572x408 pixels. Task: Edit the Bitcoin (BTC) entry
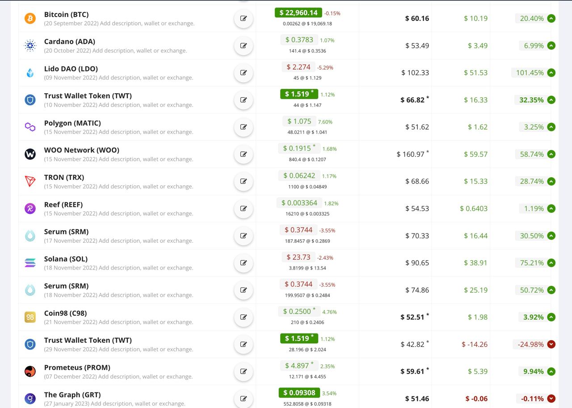pyautogui.click(x=244, y=18)
